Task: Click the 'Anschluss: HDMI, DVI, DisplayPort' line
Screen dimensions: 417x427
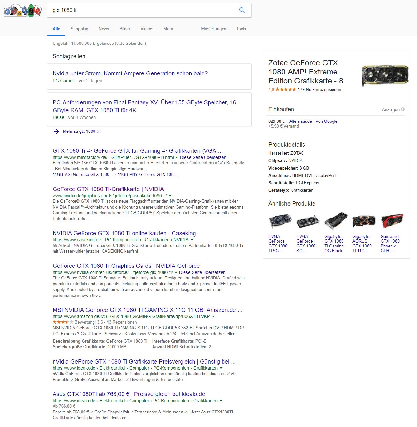Action: 302,176
